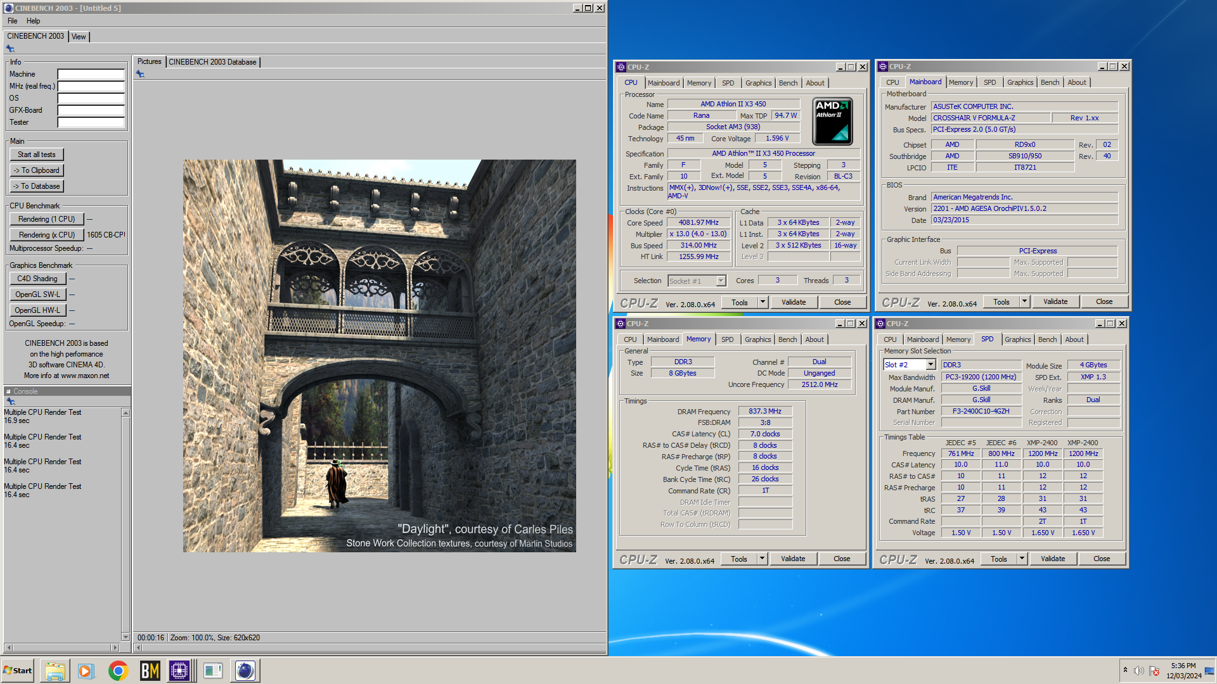Open Tools dropdown arrow in CPU window

[x=763, y=302]
